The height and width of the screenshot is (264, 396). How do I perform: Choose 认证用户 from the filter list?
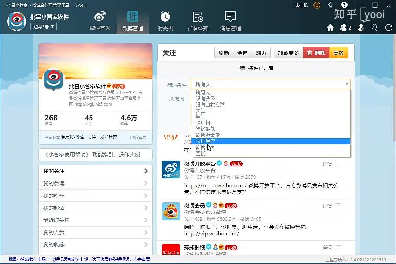coord(206,141)
